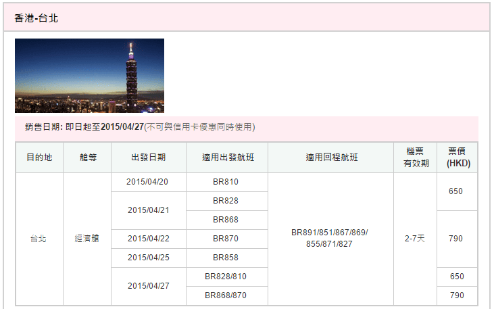The image size is (494, 309).
Task: Click the 艙等 column header
Action: 87,158
